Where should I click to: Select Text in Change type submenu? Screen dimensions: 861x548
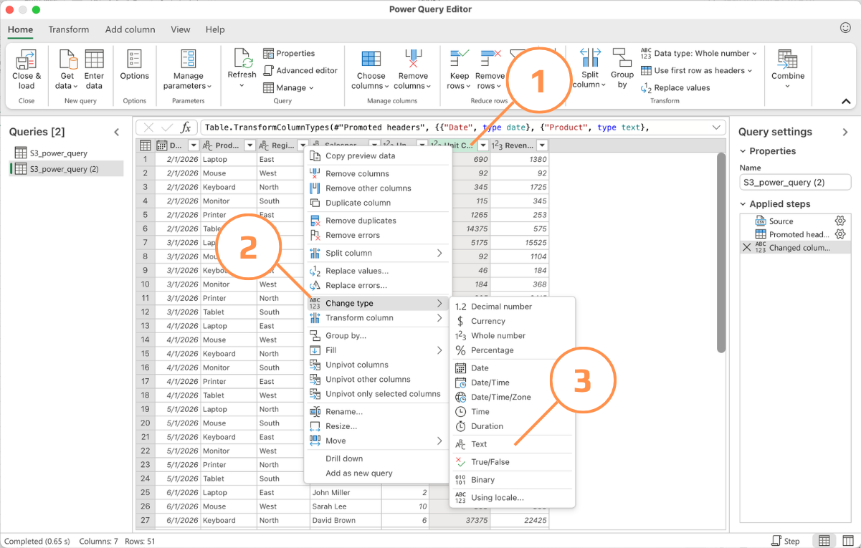[x=513, y=444]
